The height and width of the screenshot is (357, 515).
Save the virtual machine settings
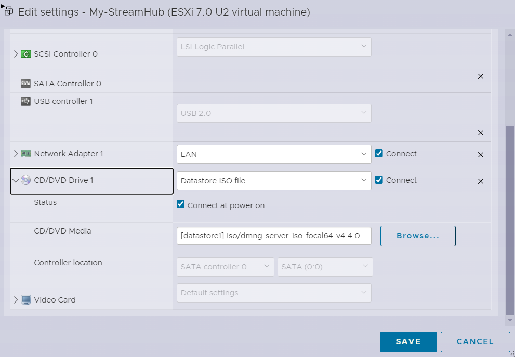click(x=408, y=341)
